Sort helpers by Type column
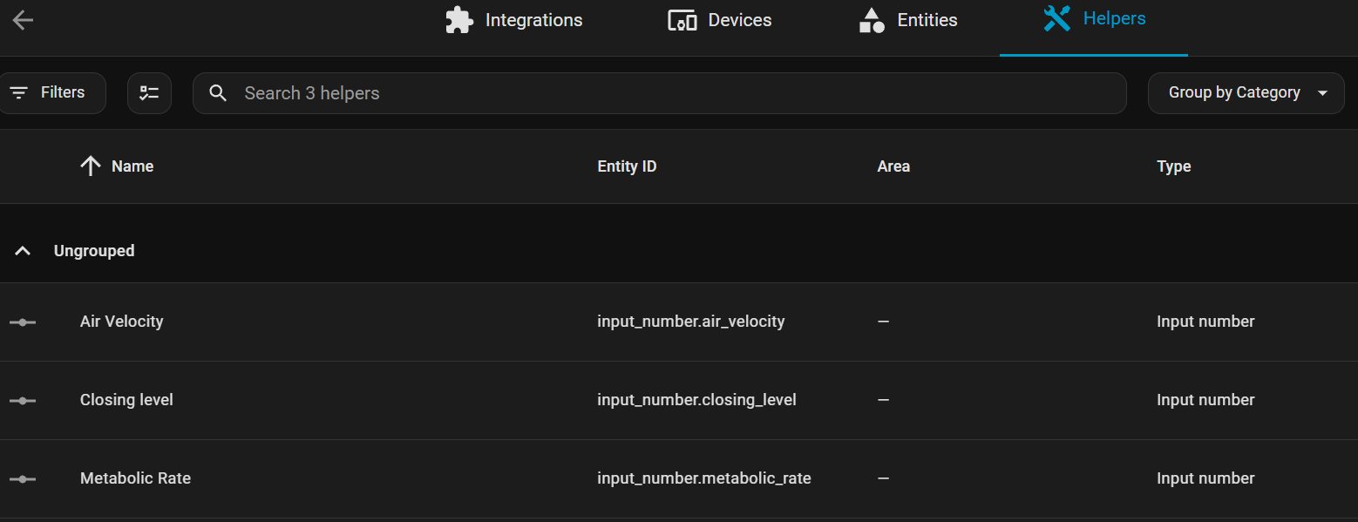1358x522 pixels. pos(1173,166)
